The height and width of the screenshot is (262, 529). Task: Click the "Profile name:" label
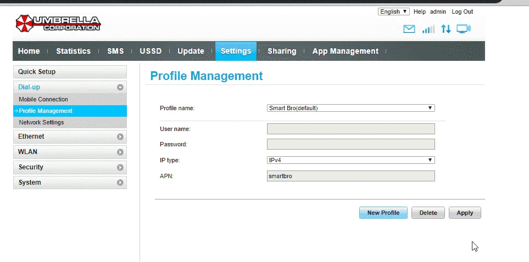[177, 108]
